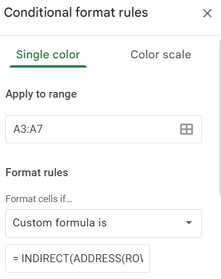Click the A3:A7 range input field
Viewport: 221px width, 279px height.
(x=103, y=129)
